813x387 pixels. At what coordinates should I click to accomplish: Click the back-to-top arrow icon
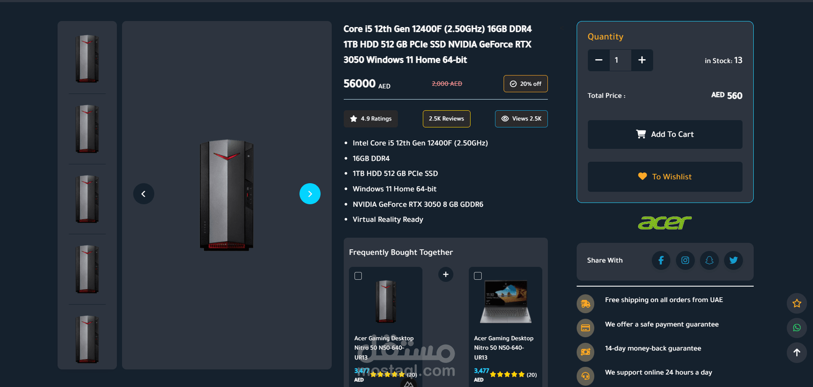797,353
